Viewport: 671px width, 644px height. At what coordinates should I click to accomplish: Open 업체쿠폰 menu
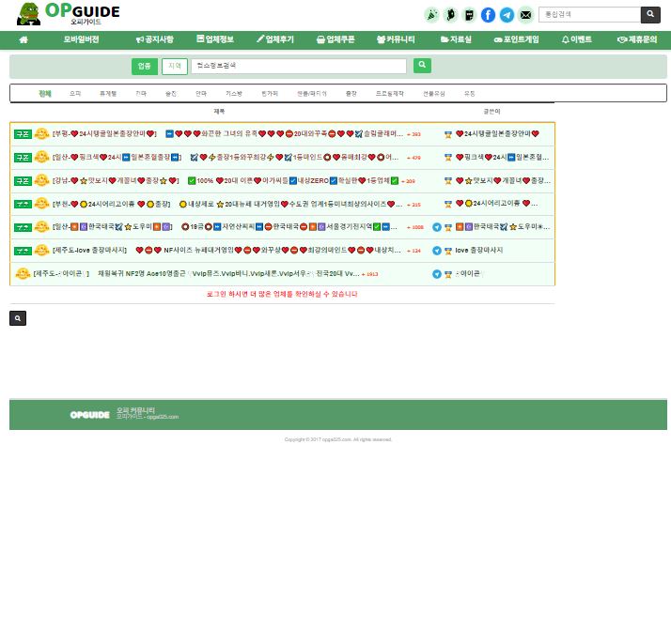coord(335,39)
